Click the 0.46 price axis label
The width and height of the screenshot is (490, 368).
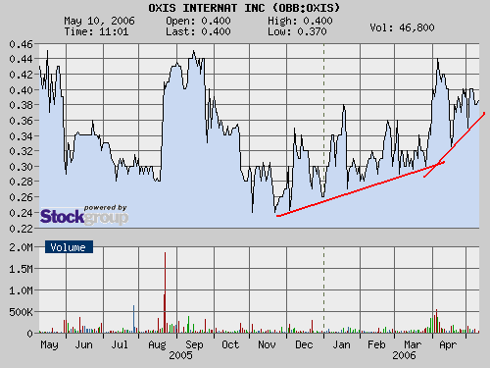(x=22, y=44)
